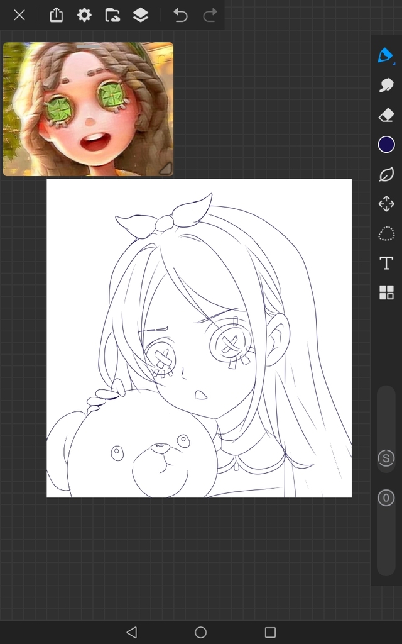Open the import image folder icon
The height and width of the screenshot is (644, 402).
pyautogui.click(x=112, y=15)
